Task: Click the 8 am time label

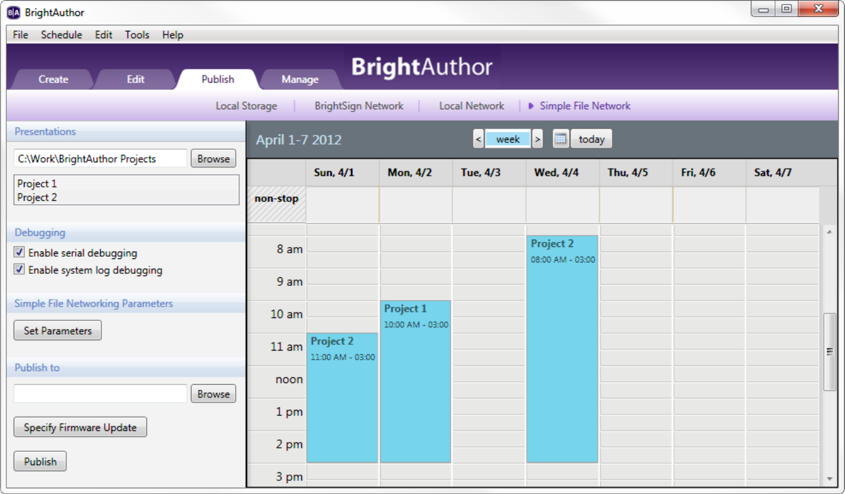Action: 289,249
